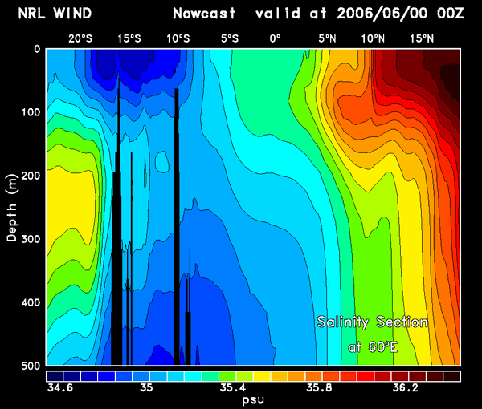Click the 'psu' units label
Image resolution: width=482 pixels, height=409 pixels.
(x=253, y=400)
